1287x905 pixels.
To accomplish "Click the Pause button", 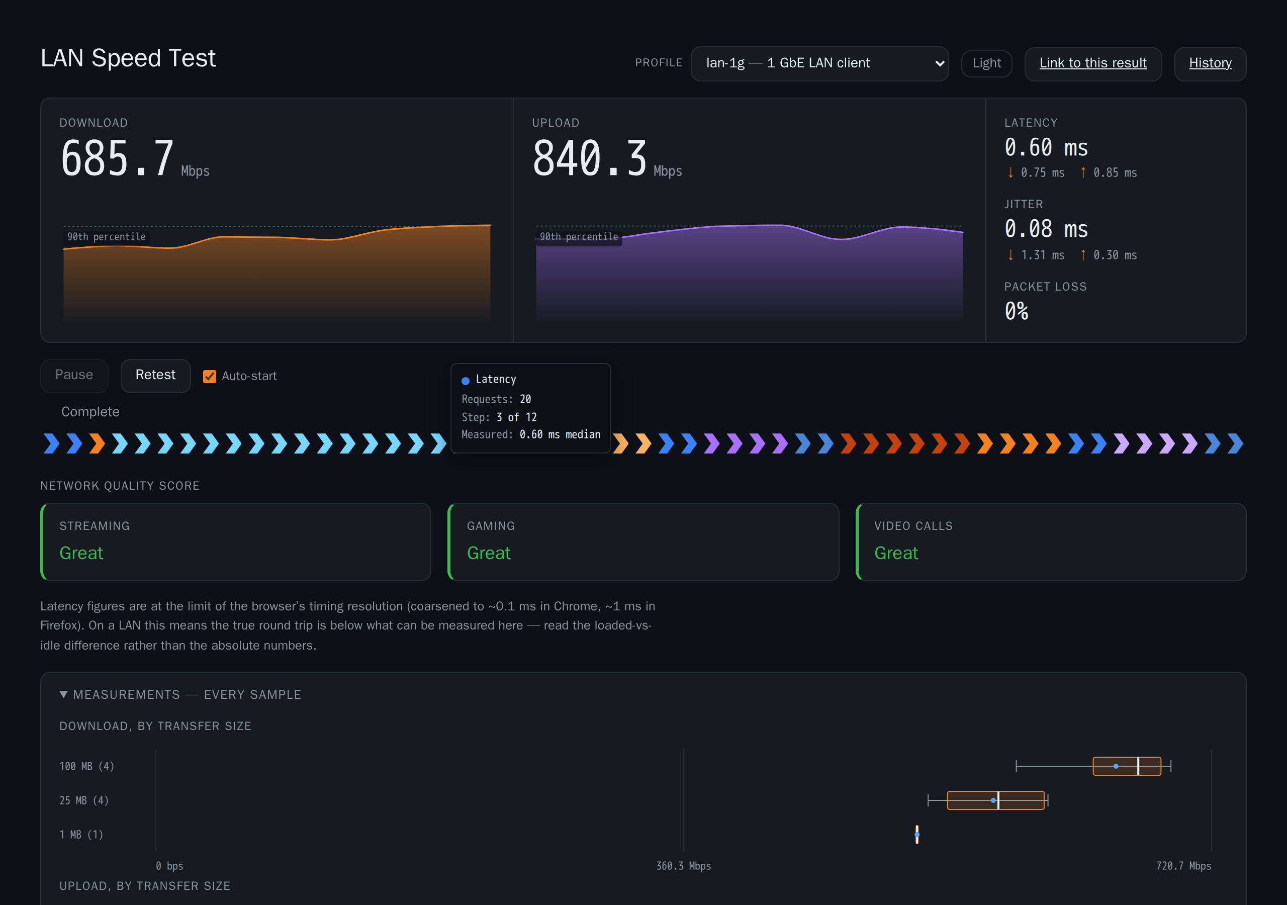I will [x=74, y=375].
